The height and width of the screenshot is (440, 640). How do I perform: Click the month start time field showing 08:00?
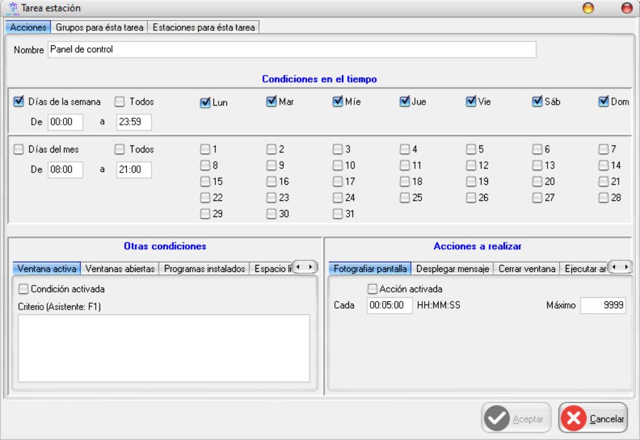click(65, 170)
